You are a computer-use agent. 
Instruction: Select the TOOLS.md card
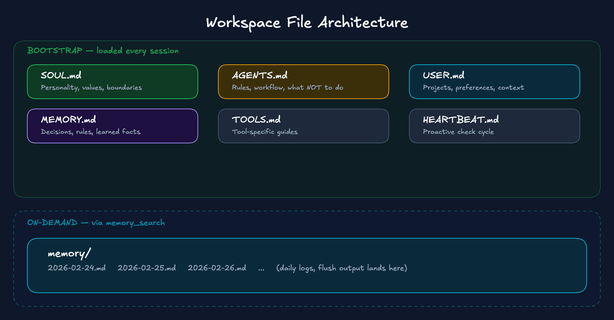pyautogui.click(x=303, y=126)
